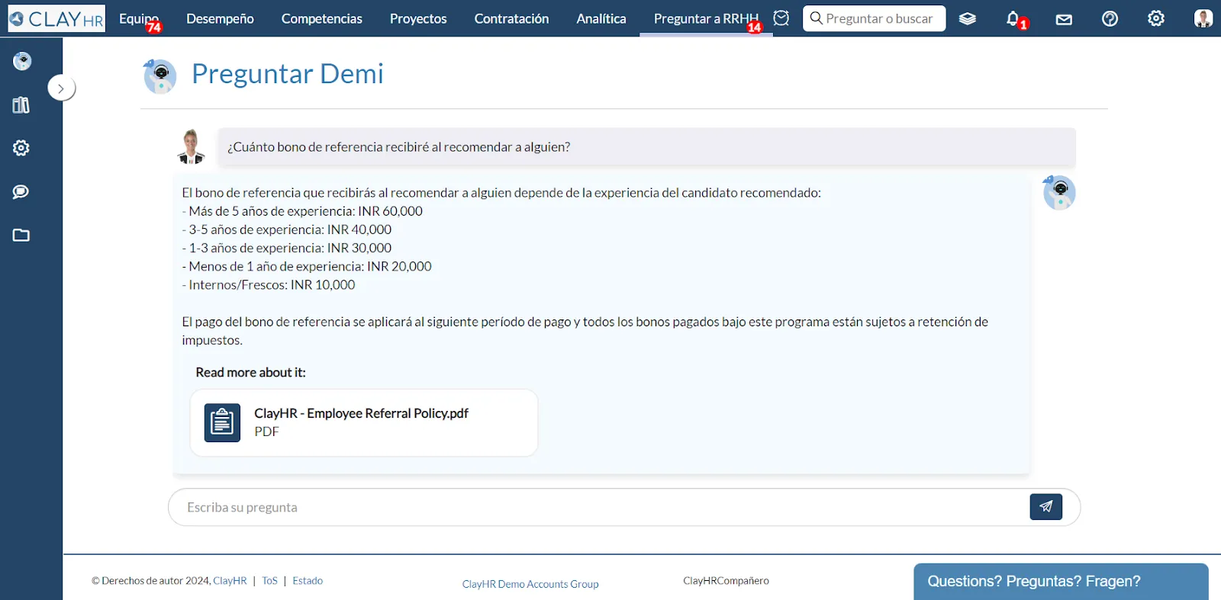Screen dimensions: 1221x600
Task: Open the folder icon in sidebar
Action: point(21,235)
